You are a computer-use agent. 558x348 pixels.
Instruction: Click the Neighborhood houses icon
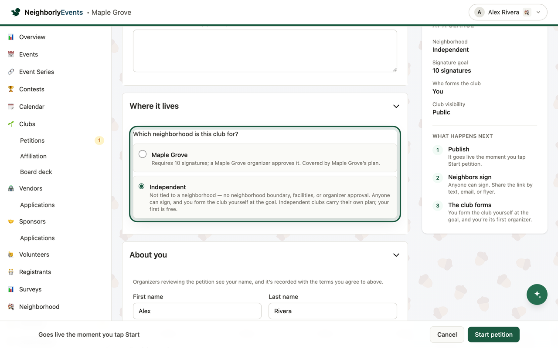(x=11, y=307)
